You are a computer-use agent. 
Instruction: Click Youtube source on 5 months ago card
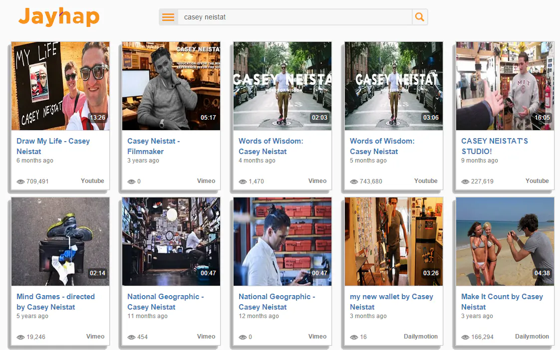(x=426, y=181)
